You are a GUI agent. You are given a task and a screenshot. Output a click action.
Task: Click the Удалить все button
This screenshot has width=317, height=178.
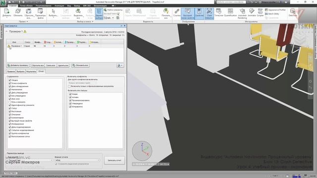tap(63, 65)
